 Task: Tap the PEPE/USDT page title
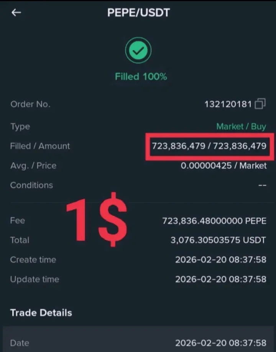click(x=138, y=13)
